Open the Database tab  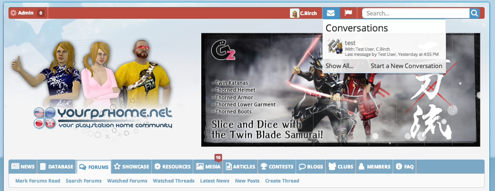(57, 167)
